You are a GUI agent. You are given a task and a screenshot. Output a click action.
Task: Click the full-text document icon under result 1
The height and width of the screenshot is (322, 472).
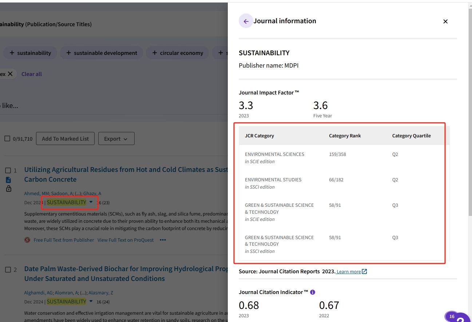tap(8, 180)
